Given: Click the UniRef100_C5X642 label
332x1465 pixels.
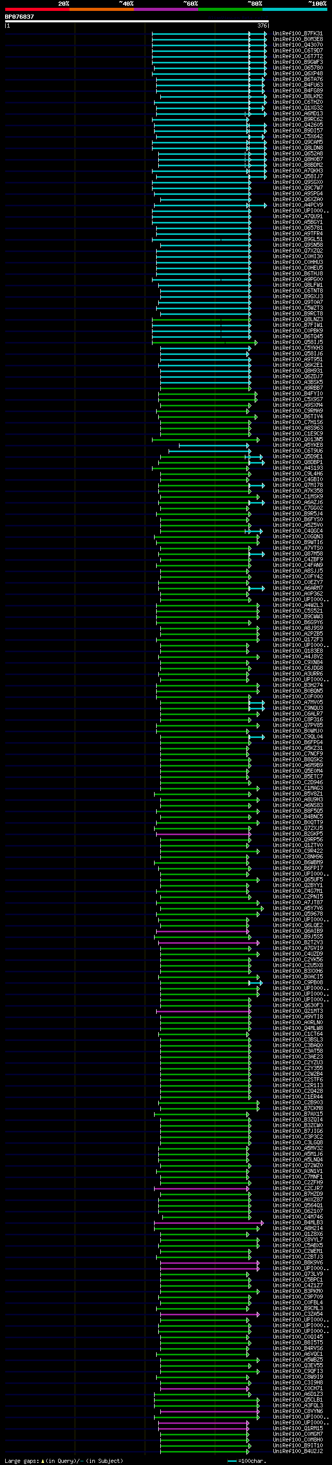Looking at the screenshot, I should click(x=297, y=137).
